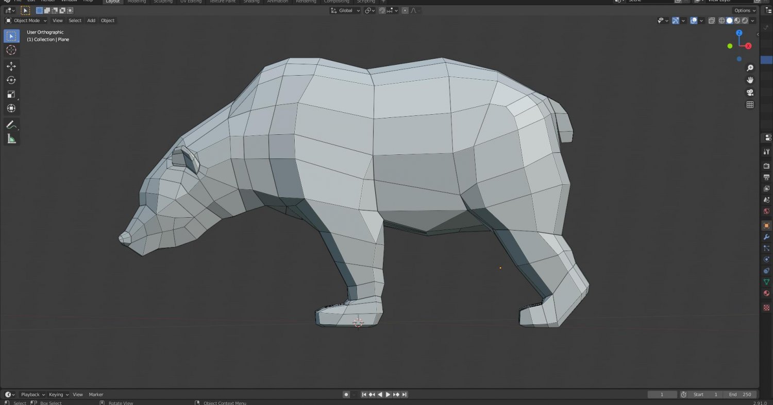This screenshot has width=773, height=405.
Task: Switch to Material Preview shading
Action: 737,21
